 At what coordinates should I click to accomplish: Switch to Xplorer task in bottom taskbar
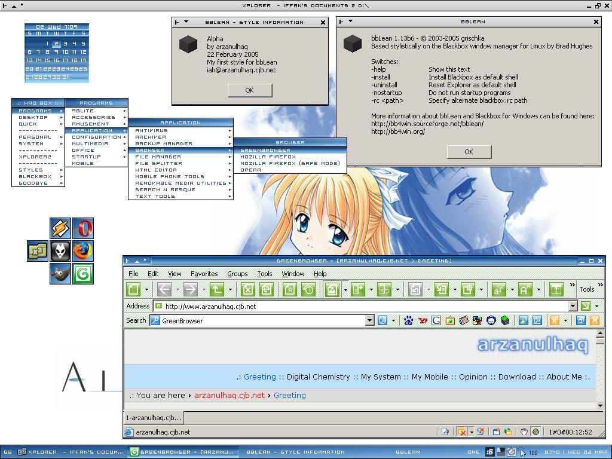click(x=71, y=452)
